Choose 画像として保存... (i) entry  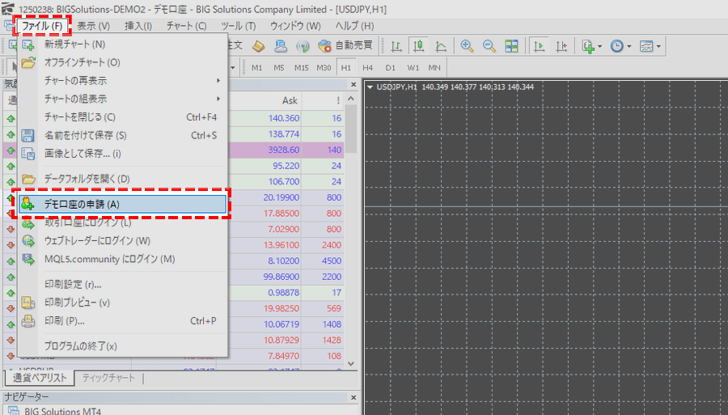[123, 154]
